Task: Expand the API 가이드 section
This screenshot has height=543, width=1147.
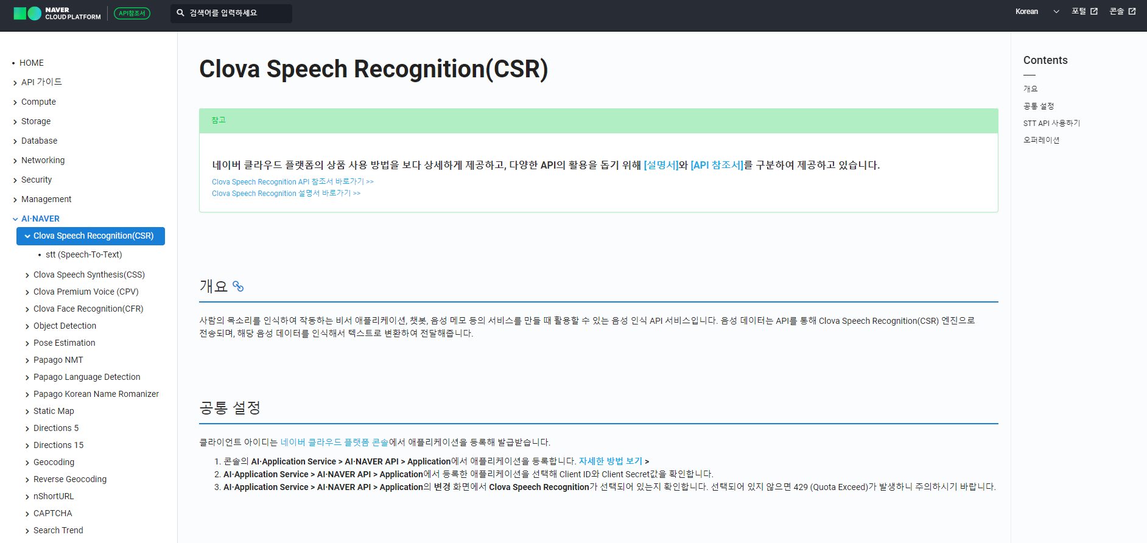Action: [x=41, y=82]
